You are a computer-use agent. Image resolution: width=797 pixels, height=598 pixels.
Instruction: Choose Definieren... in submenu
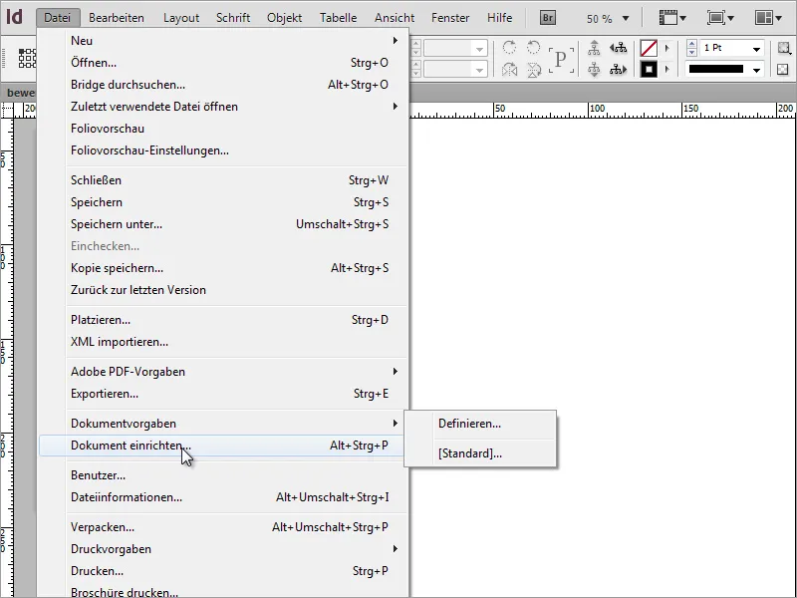point(480,424)
